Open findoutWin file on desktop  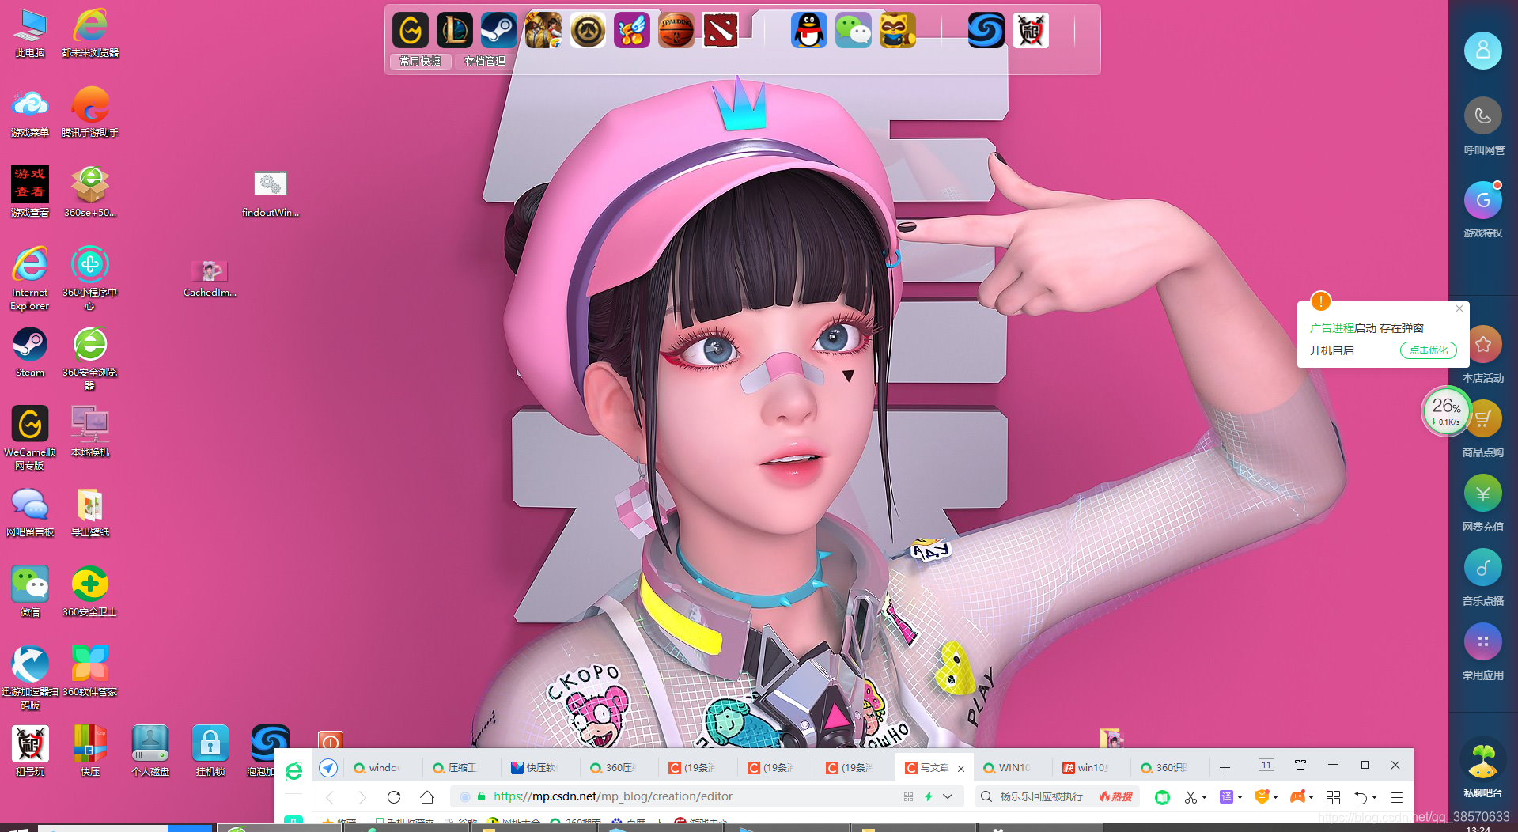[x=271, y=194]
